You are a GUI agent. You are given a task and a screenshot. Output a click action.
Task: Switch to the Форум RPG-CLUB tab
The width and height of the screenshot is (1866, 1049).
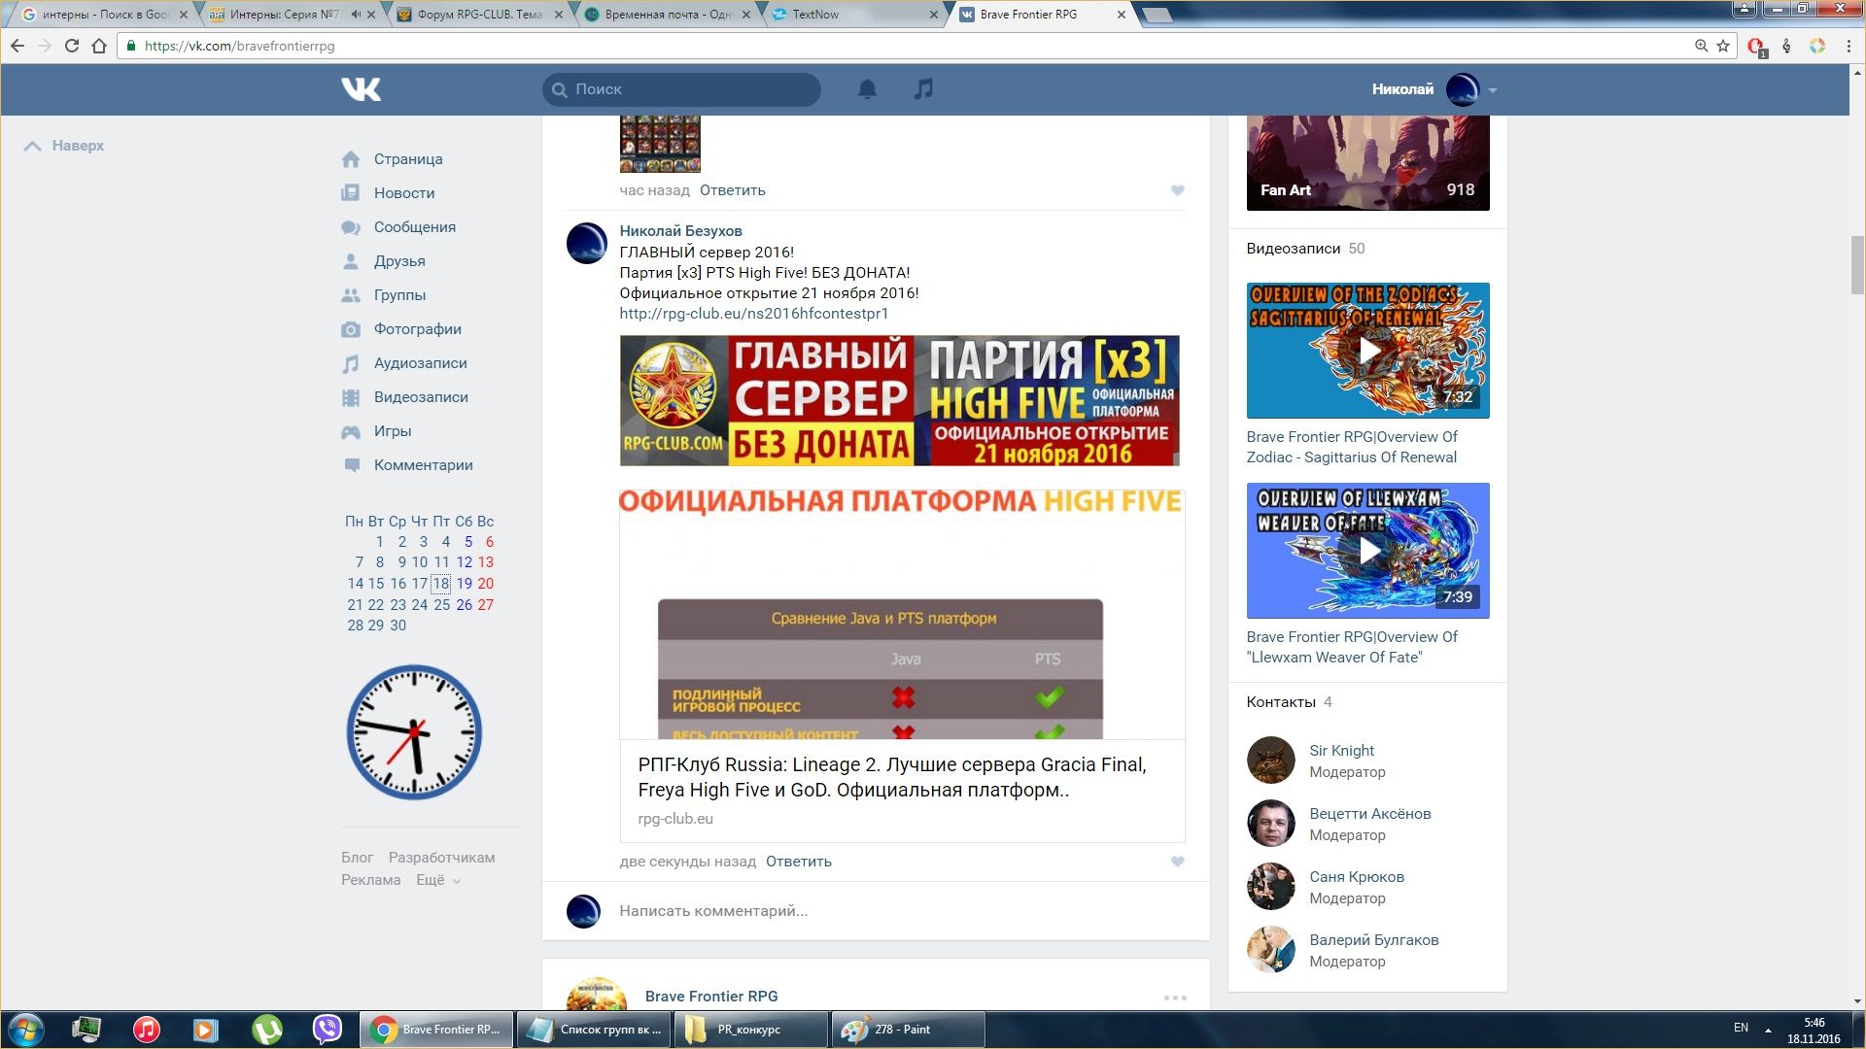tap(480, 15)
